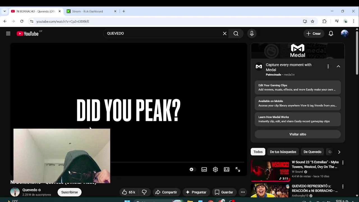The width and height of the screenshot is (359, 202).
Task: Open the tab search dropdown
Action: point(4,11)
